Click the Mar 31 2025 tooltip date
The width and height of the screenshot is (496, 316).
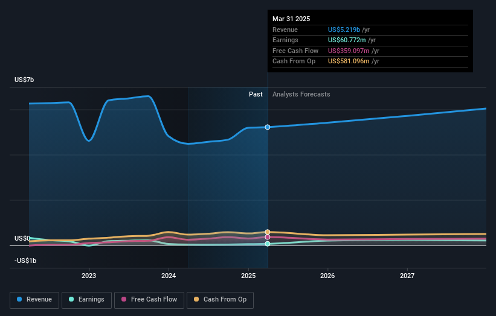pos(291,19)
